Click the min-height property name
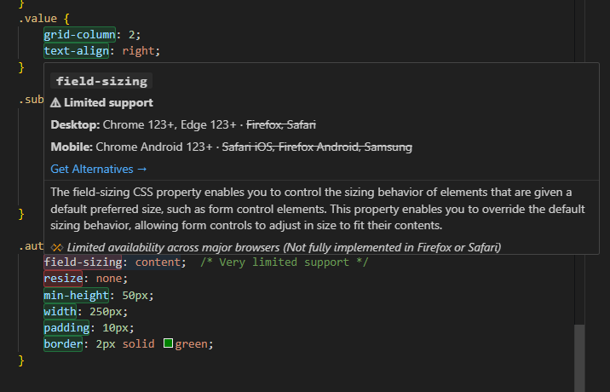 77,295
